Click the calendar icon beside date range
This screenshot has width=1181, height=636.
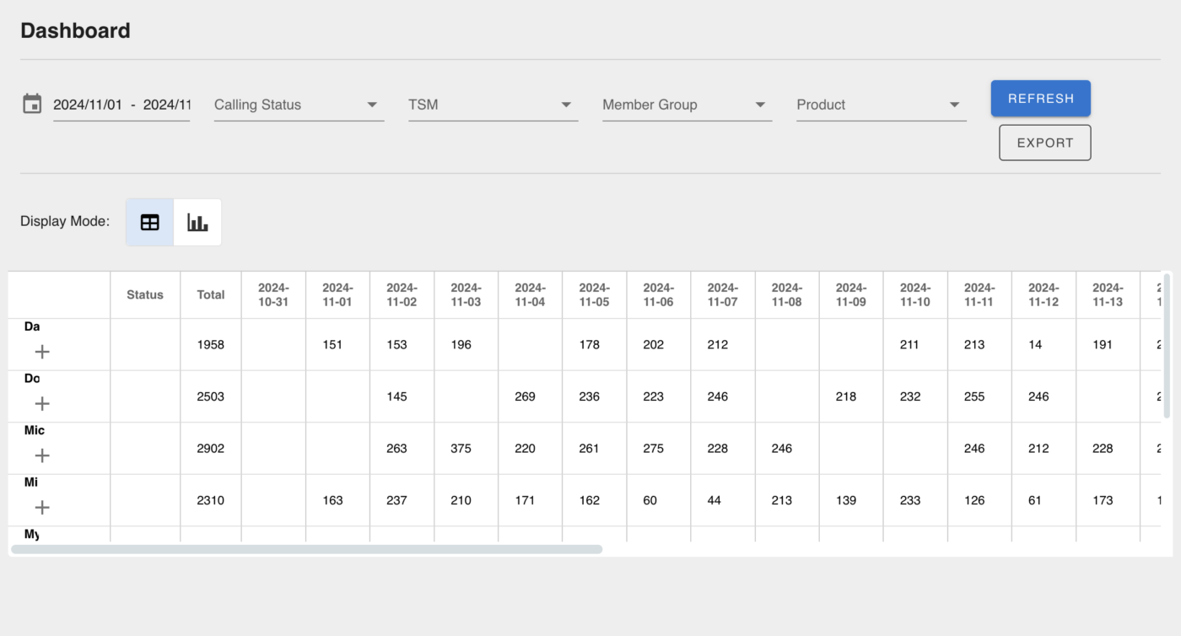[32, 105]
